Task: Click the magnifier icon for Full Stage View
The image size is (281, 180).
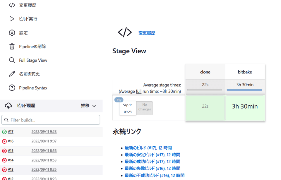Action: (12, 60)
